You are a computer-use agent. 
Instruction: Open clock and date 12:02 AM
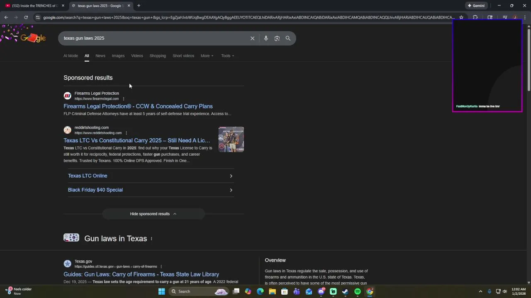tap(519, 291)
